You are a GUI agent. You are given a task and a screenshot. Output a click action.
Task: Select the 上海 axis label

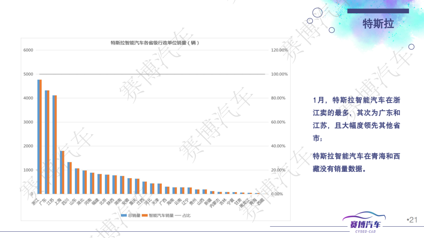pos(58,202)
